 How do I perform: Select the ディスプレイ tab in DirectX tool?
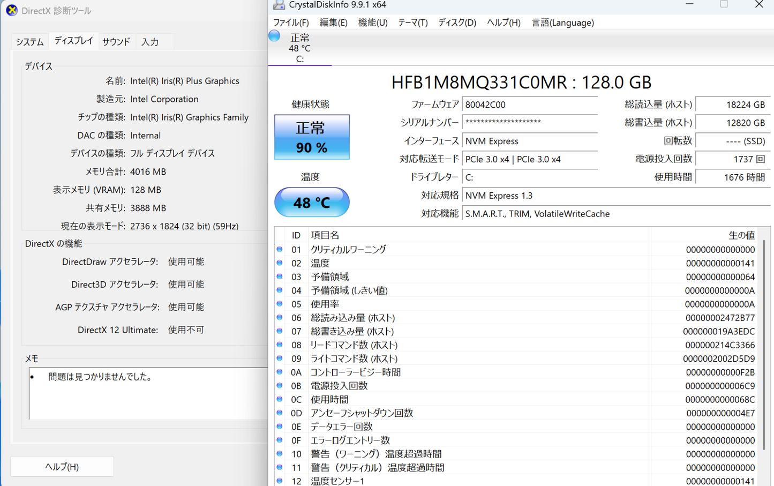[73, 41]
